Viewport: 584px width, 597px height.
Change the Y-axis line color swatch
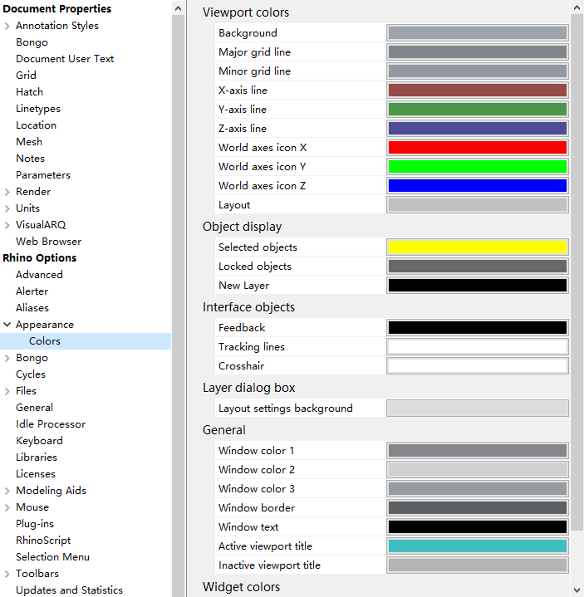(x=478, y=110)
